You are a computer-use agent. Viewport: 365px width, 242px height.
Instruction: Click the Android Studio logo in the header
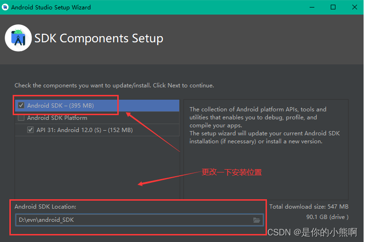pos(18,38)
